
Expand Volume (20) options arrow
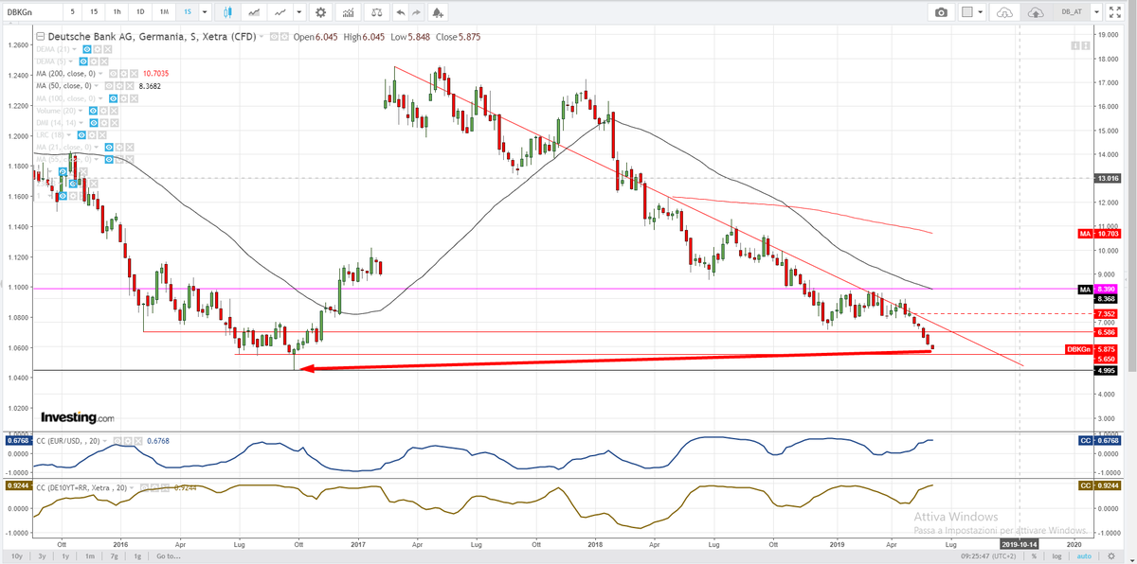[81, 111]
